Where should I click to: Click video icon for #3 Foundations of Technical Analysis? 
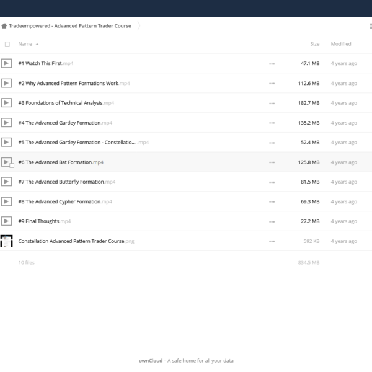6,103
